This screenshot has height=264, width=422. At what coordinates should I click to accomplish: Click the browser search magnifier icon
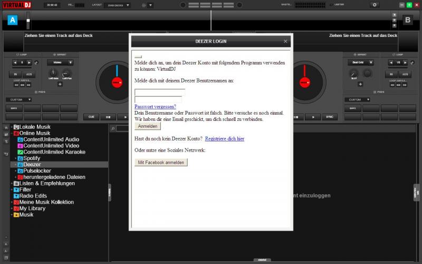click(x=113, y=129)
